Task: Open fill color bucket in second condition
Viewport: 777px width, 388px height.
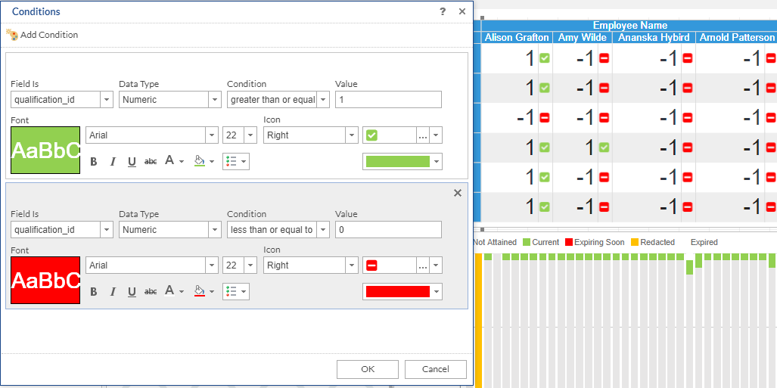Action: 204,291
